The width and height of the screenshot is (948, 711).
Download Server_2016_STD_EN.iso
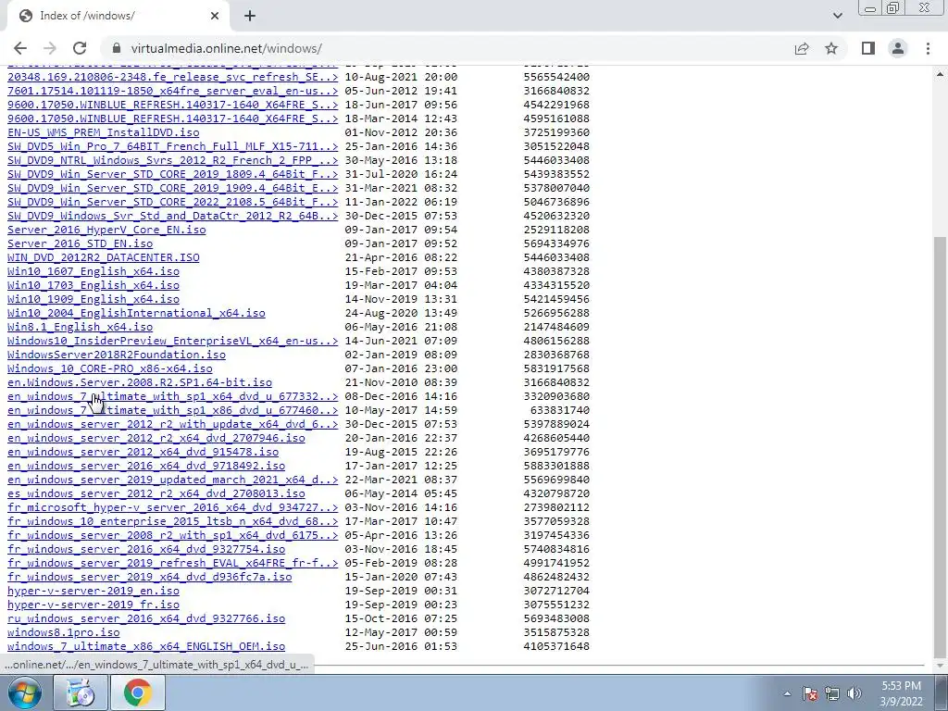coord(80,243)
